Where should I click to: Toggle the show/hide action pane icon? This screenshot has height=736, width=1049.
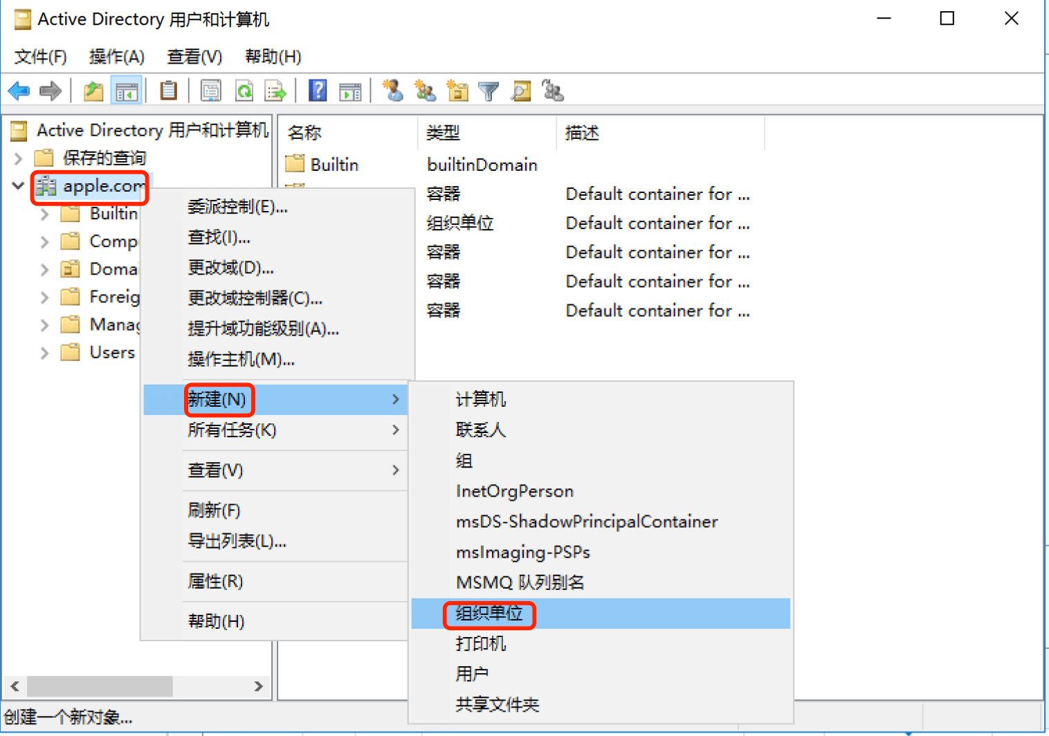click(x=350, y=91)
